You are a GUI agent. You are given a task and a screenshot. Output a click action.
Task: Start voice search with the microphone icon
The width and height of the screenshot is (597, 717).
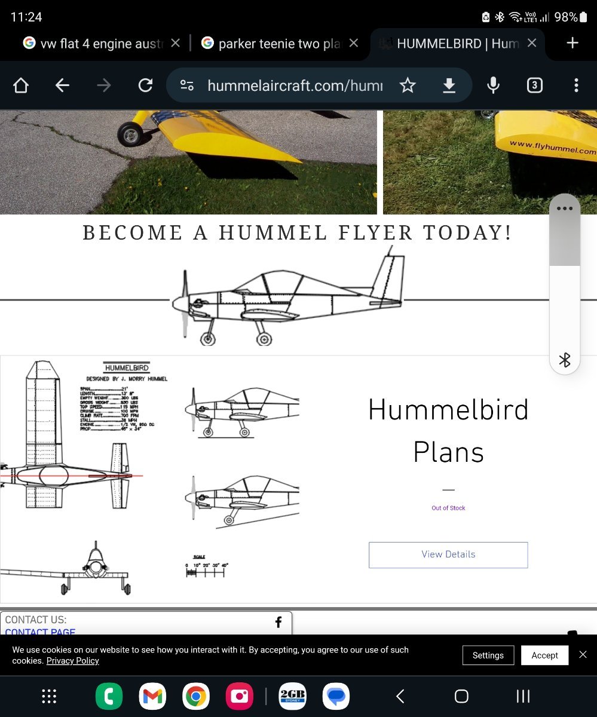tap(493, 85)
